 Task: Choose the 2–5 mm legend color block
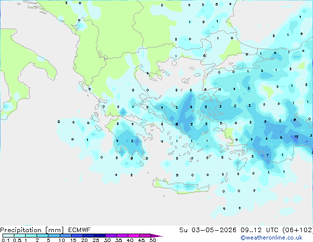pos(42,236)
